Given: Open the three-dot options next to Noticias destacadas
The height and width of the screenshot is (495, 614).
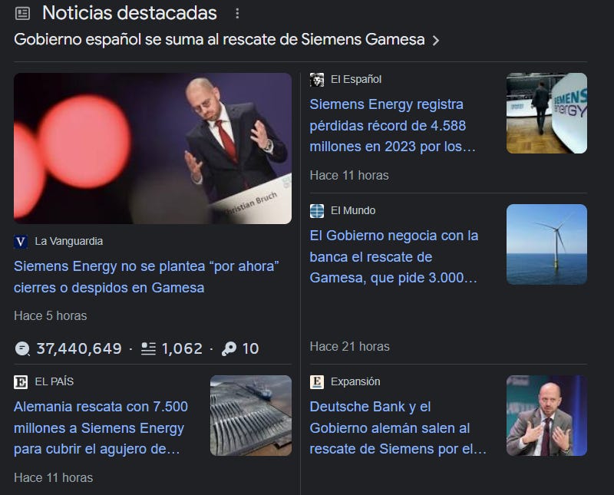Looking at the screenshot, I should (x=237, y=14).
